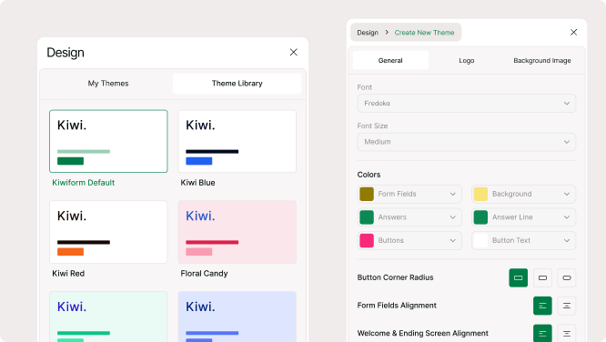
Task: Open the Font dropdown showing Fredoka
Action: click(x=467, y=103)
